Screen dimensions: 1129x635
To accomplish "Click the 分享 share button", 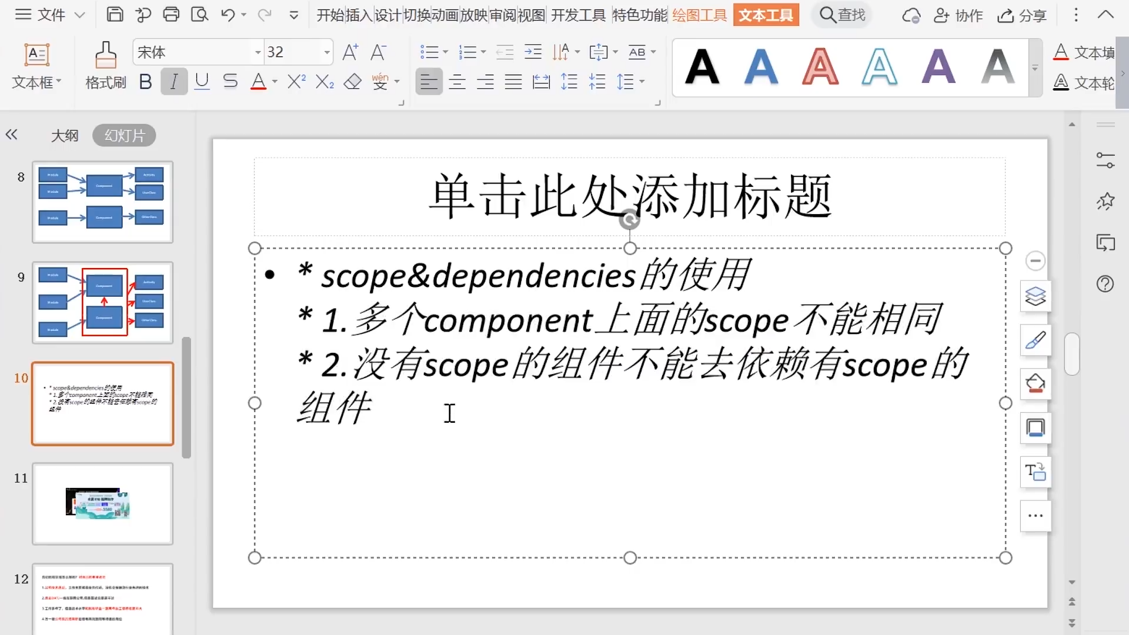I will (1022, 16).
